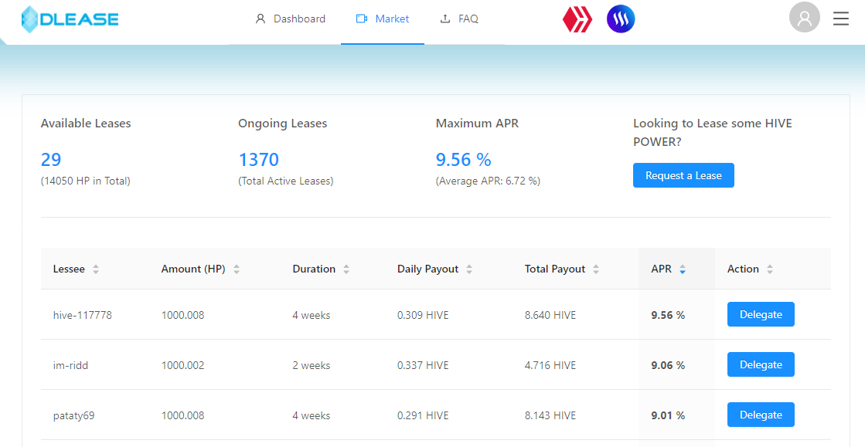
Task: Click the Available Leases heading
Action: (x=86, y=124)
